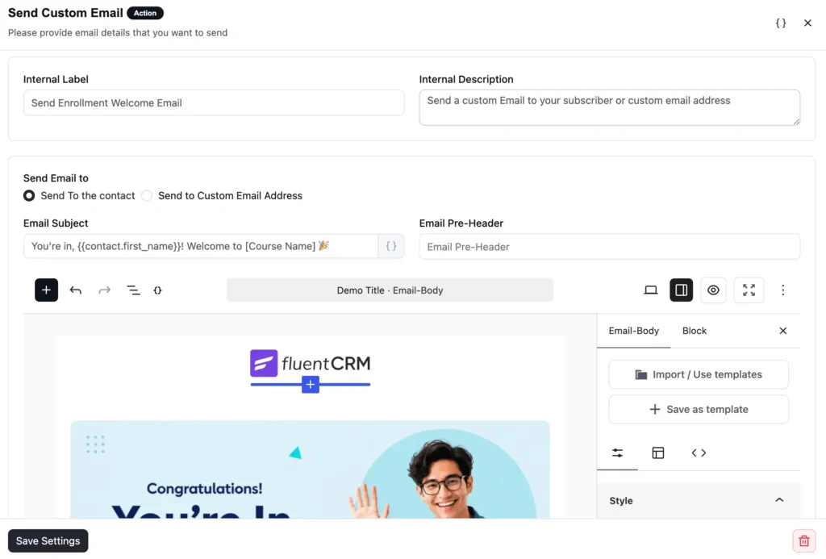Select the fluentCRM logo image

click(x=311, y=363)
